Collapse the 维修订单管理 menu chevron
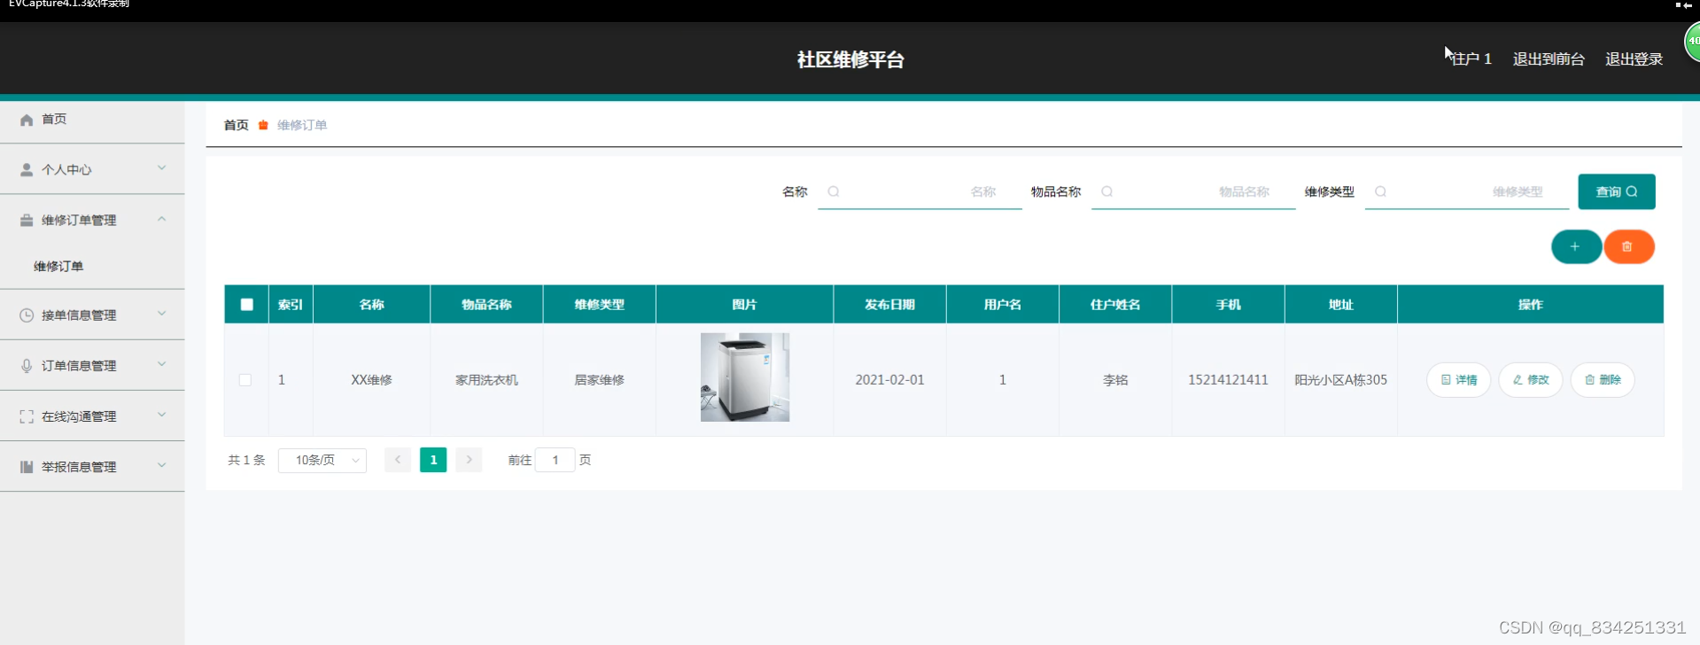 [161, 219]
